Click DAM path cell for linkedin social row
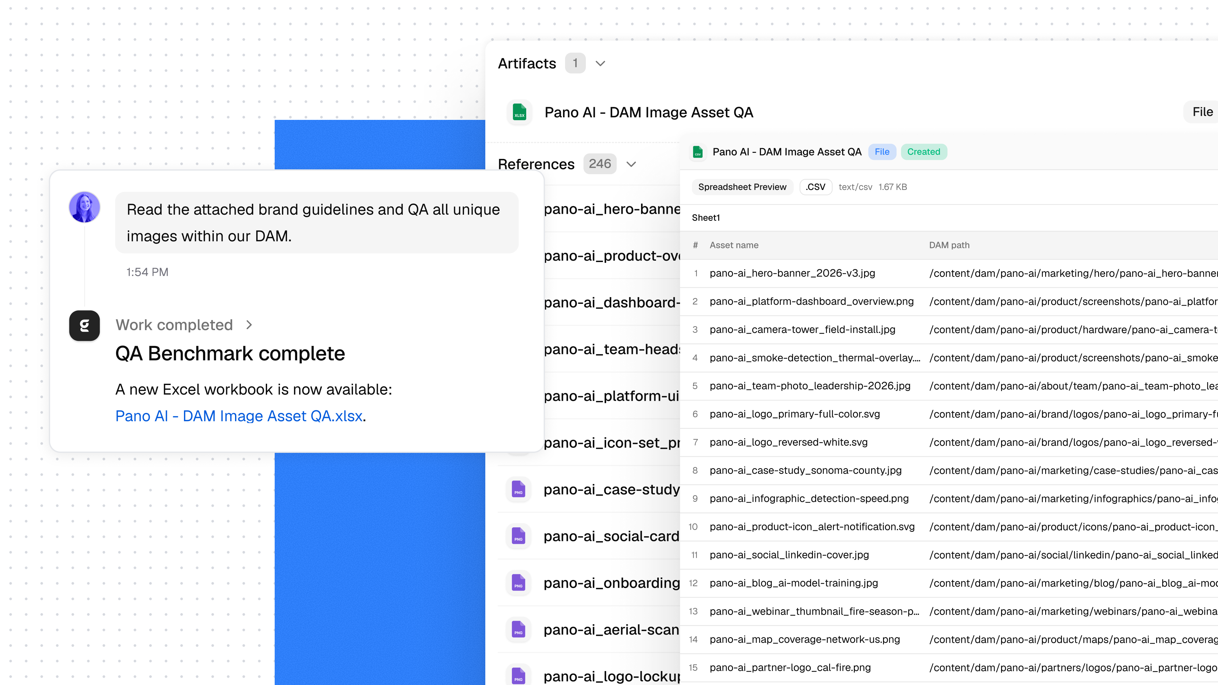 (1073, 555)
